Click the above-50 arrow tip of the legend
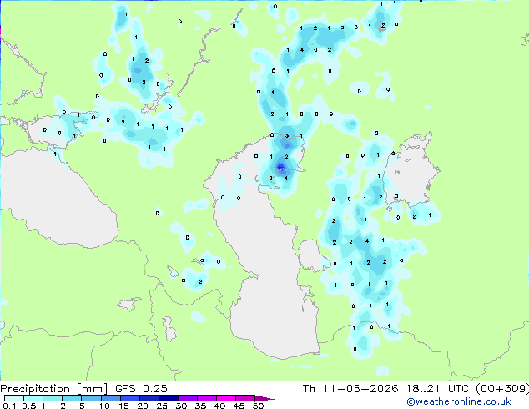This screenshot has width=529, height=409. click(264, 398)
